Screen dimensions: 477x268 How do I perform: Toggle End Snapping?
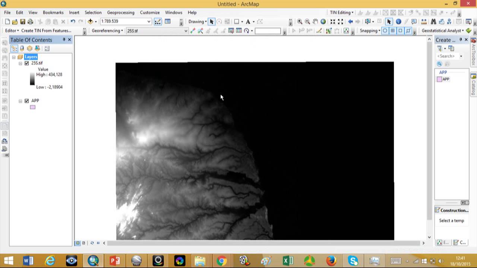[392, 31]
